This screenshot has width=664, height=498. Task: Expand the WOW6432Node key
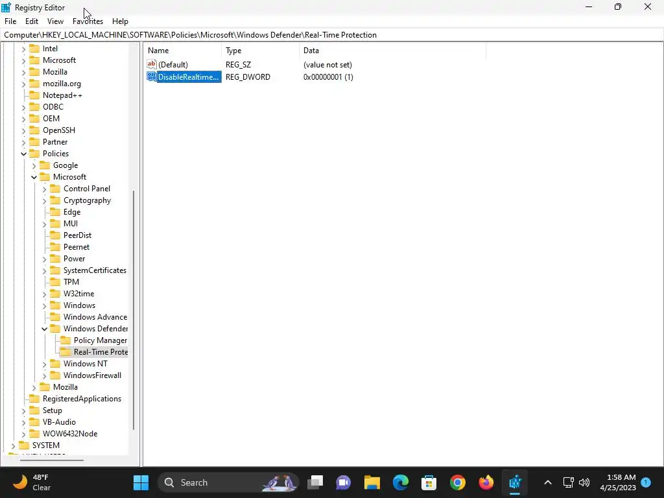(x=24, y=434)
